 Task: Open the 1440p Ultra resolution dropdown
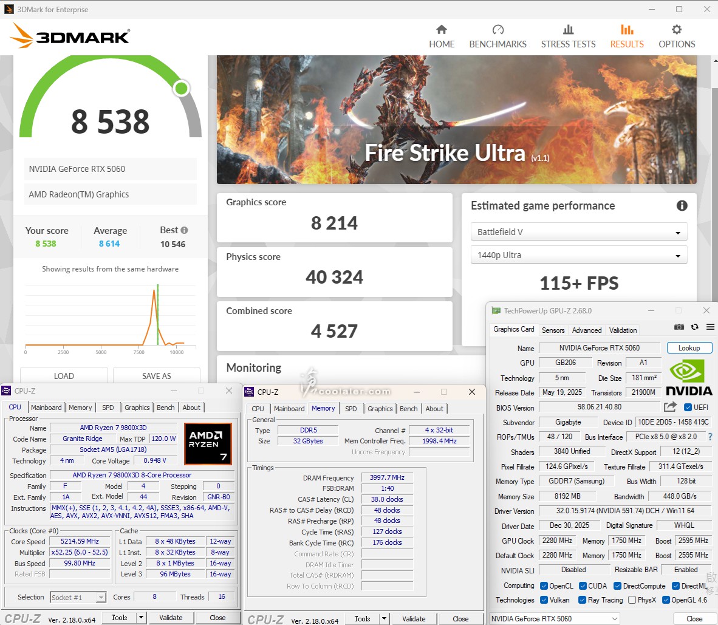[x=578, y=256]
